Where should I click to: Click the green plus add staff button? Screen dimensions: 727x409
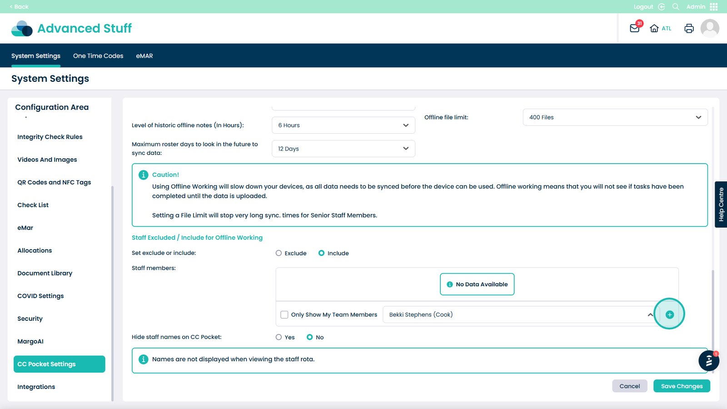click(x=669, y=314)
